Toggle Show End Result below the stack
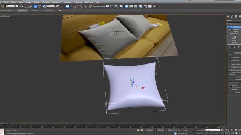The image size is (241, 135). click(234, 47)
